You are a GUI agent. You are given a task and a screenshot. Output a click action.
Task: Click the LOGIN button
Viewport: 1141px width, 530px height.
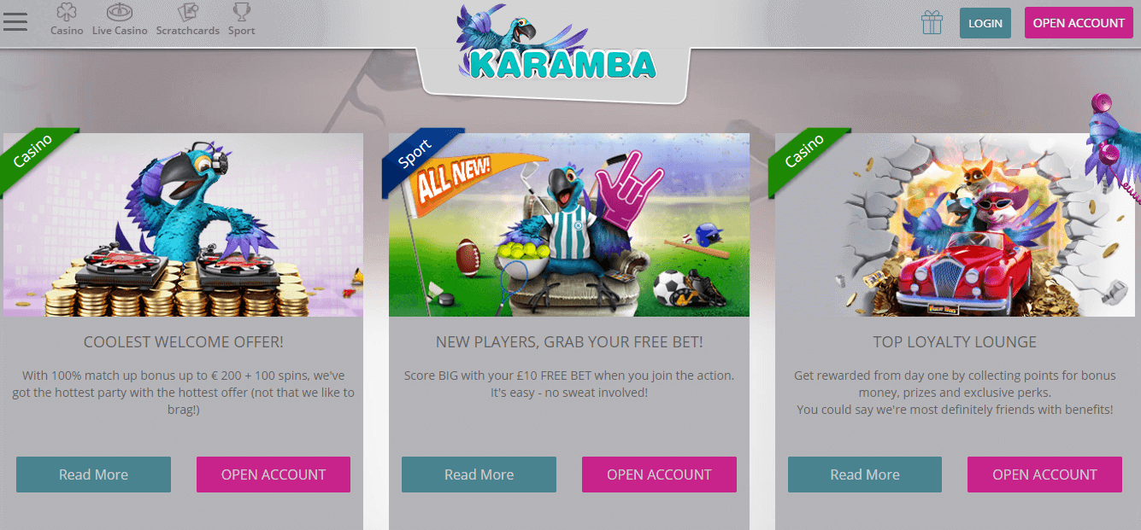[x=985, y=23]
